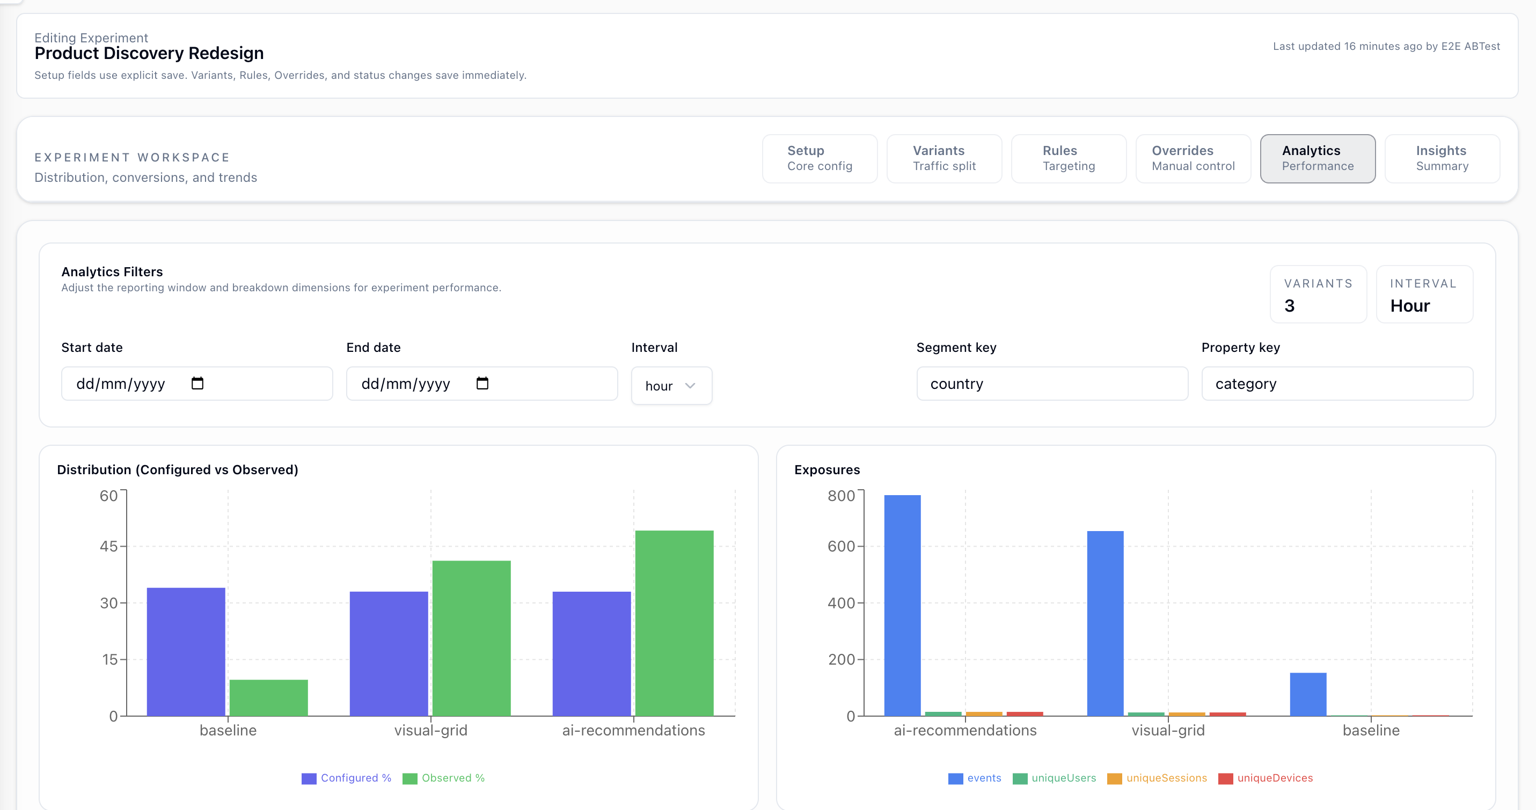
Task: Click the Segment key field containing country
Action: [1051, 383]
